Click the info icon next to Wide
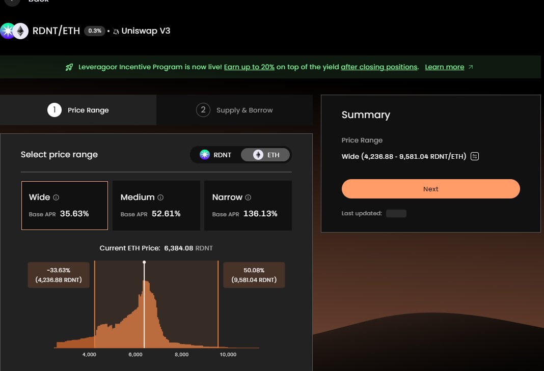The height and width of the screenshot is (371, 544). [x=56, y=197]
